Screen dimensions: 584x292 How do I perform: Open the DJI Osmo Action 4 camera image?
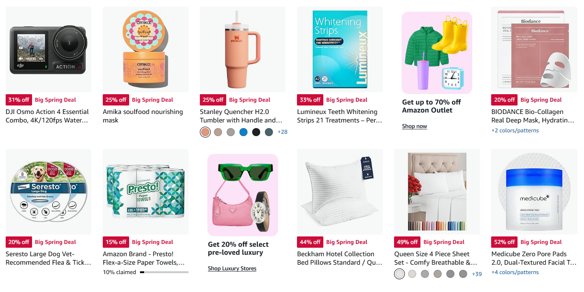click(x=49, y=49)
